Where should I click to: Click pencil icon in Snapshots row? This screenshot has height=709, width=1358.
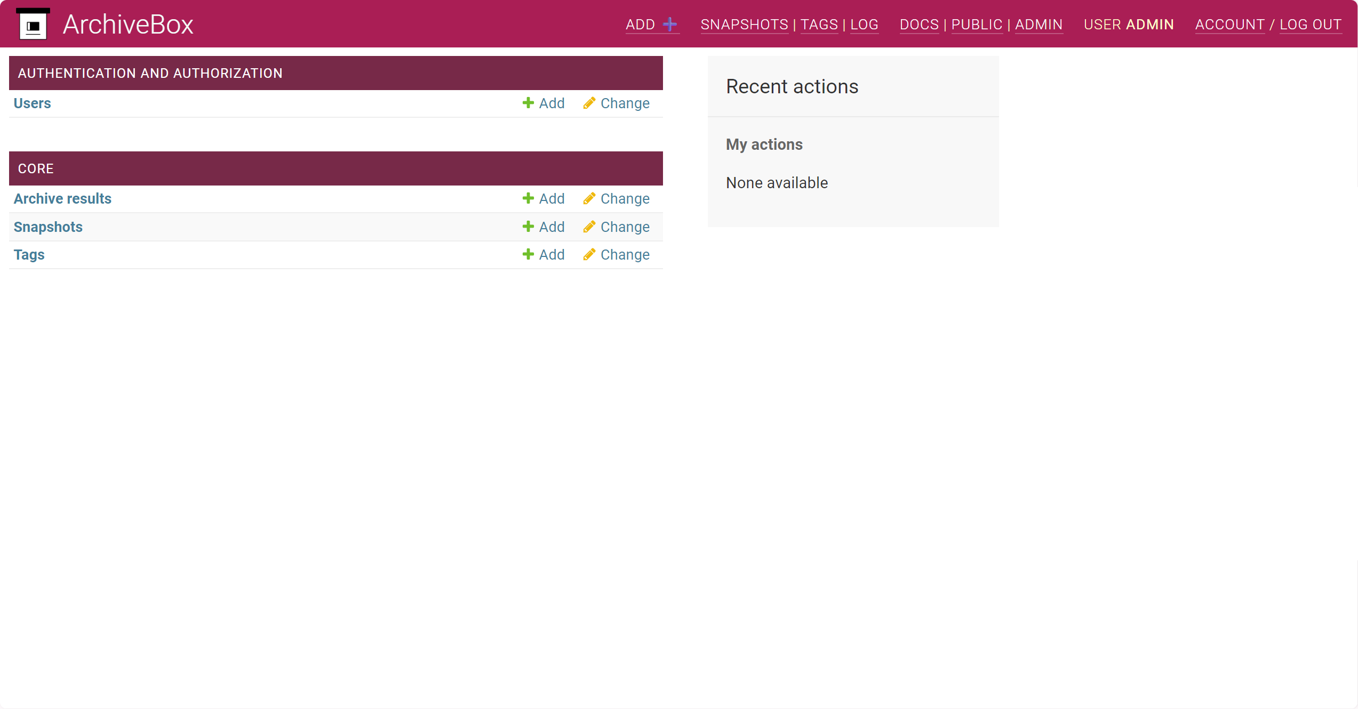pyautogui.click(x=589, y=227)
